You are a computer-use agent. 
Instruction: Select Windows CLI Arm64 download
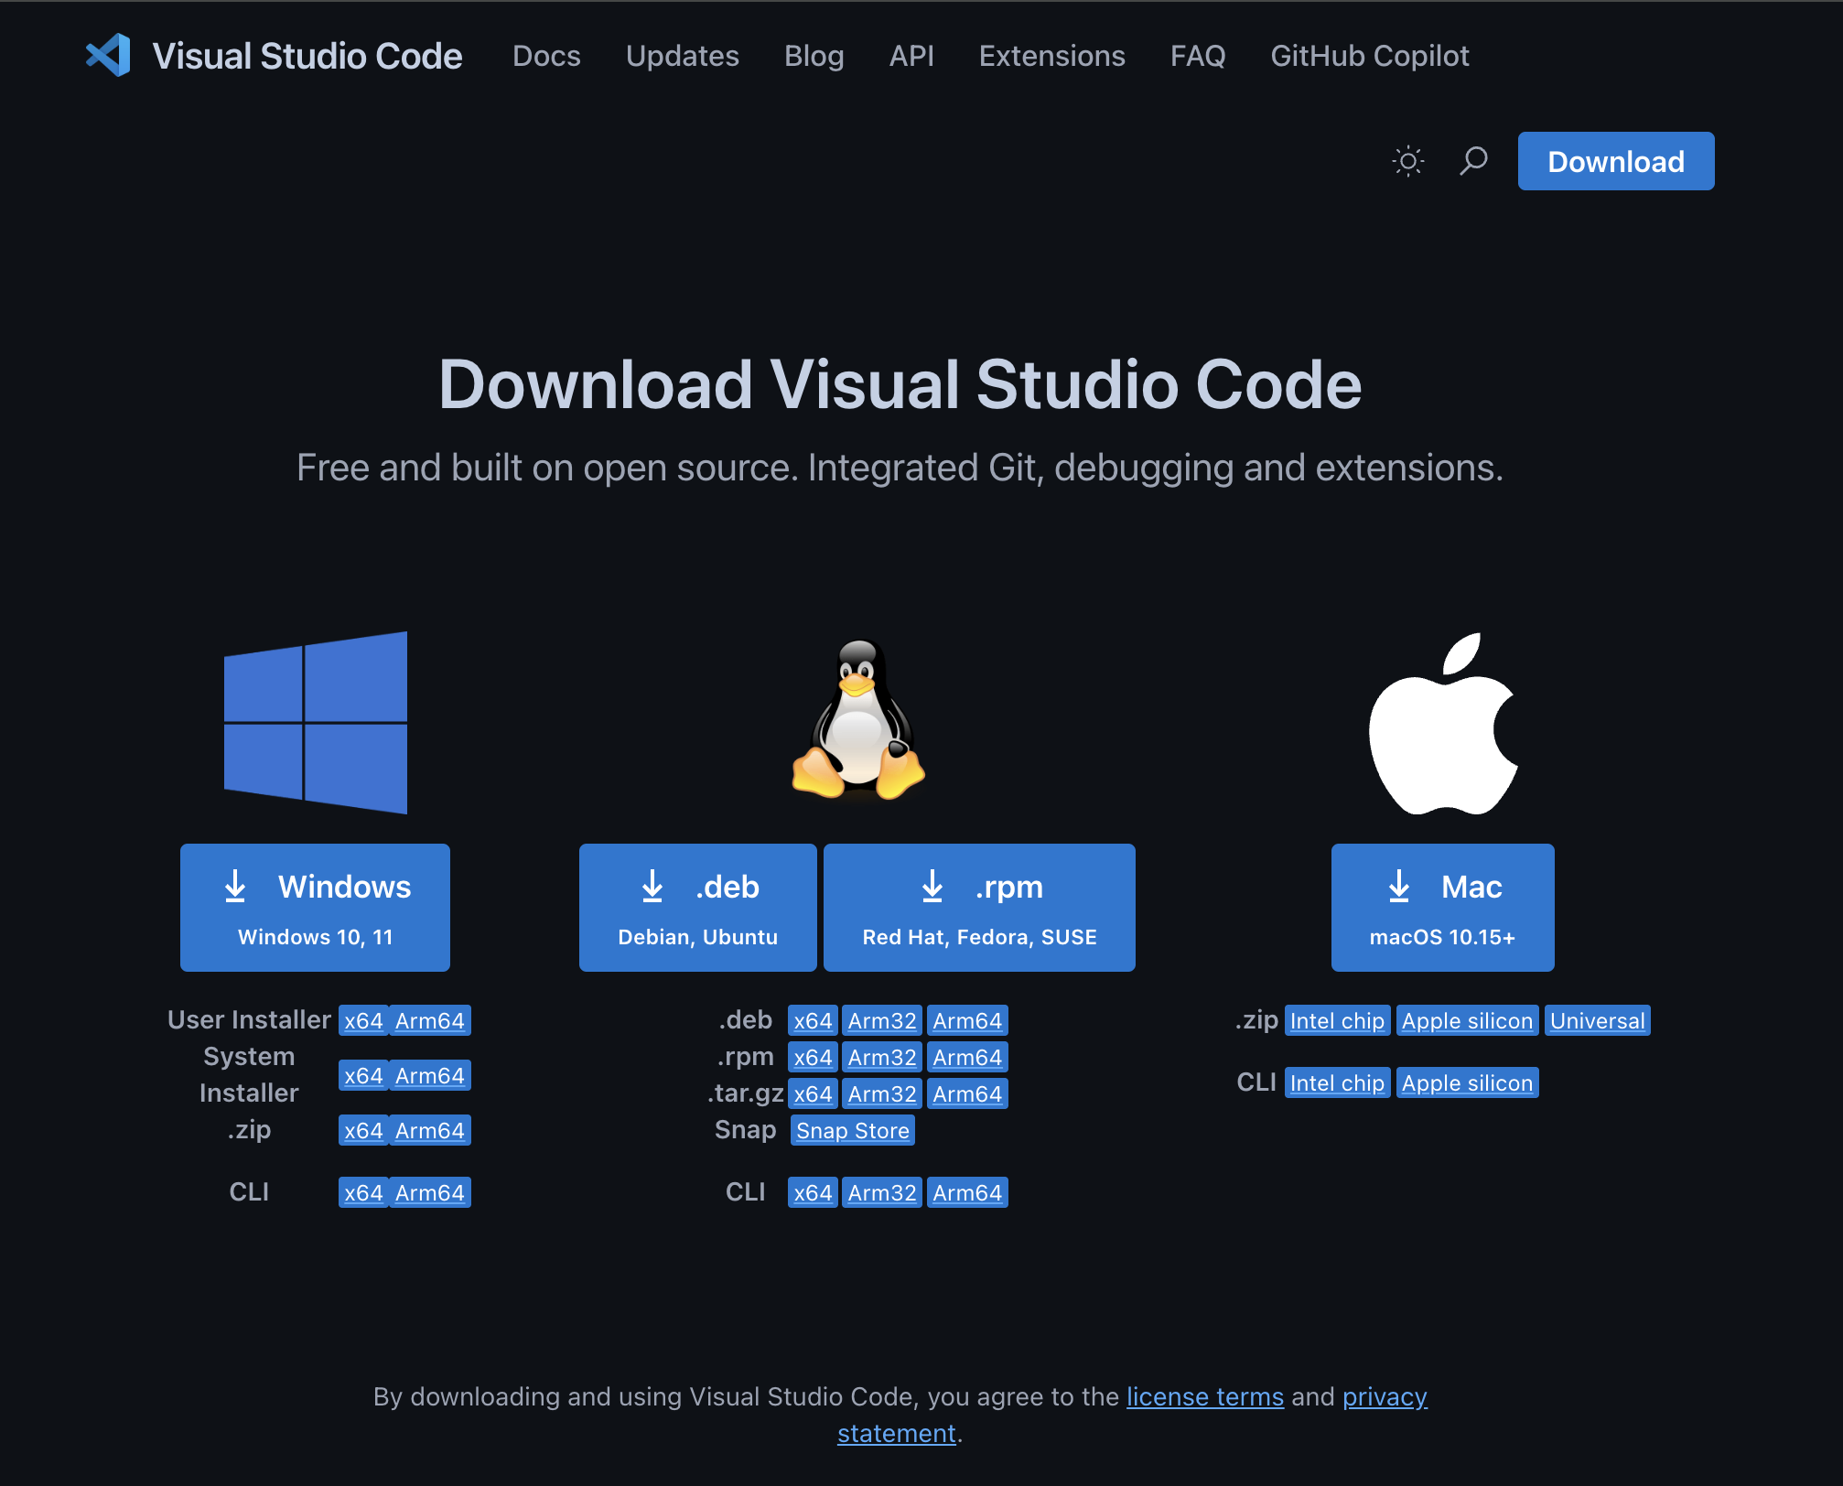click(x=430, y=1192)
